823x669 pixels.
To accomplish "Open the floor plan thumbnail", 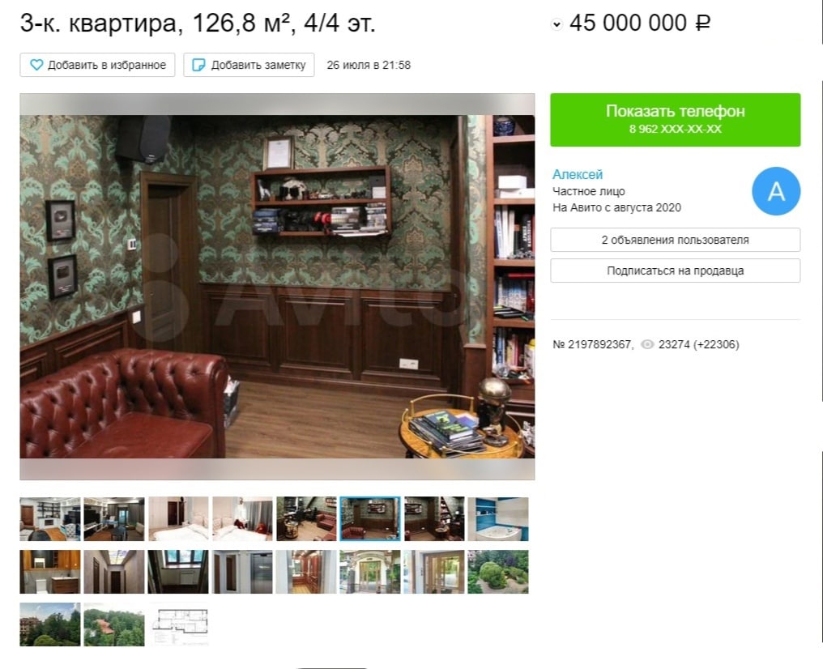I will [178, 624].
